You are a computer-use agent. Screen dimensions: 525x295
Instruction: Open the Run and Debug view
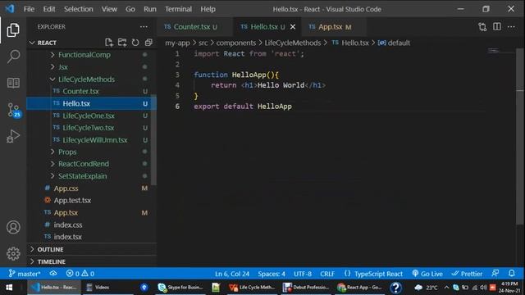(x=13, y=137)
